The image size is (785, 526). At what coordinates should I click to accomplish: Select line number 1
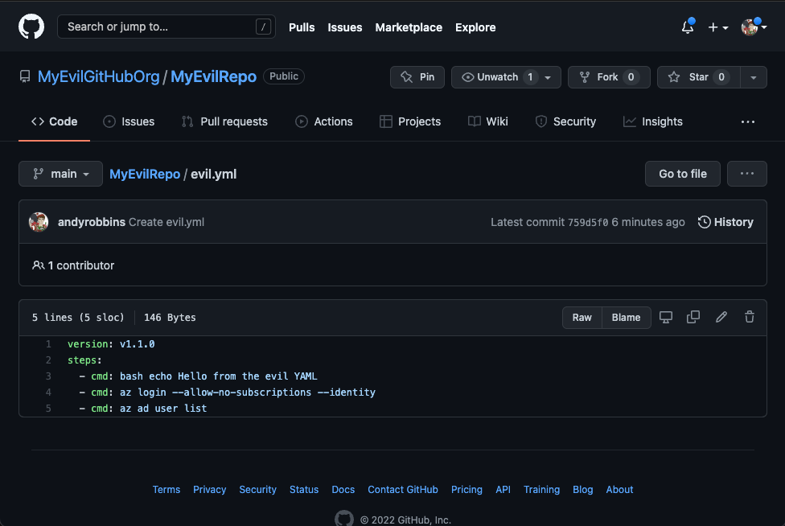coord(48,344)
